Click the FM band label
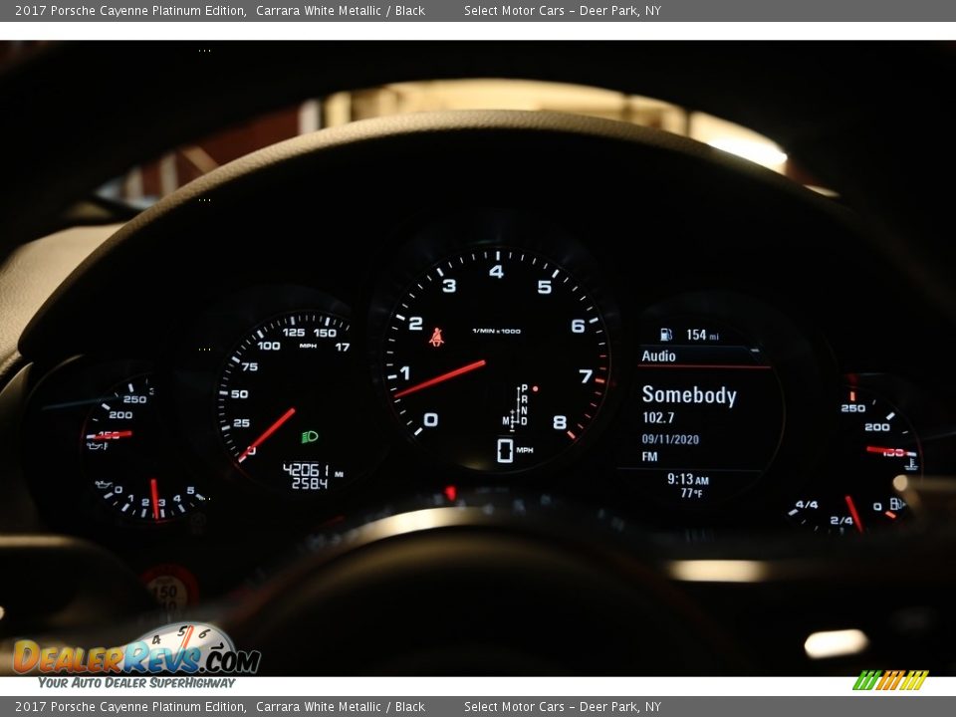Viewport: 956px width, 717px height. 649,456
